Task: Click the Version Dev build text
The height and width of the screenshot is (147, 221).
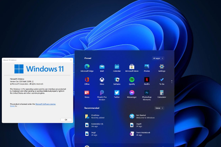Action: click(x=22, y=82)
